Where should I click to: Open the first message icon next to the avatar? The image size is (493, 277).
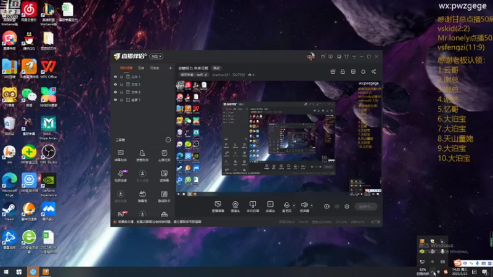pyautogui.click(x=323, y=57)
